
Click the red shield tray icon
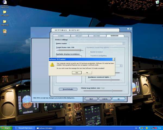click(156, 128)
